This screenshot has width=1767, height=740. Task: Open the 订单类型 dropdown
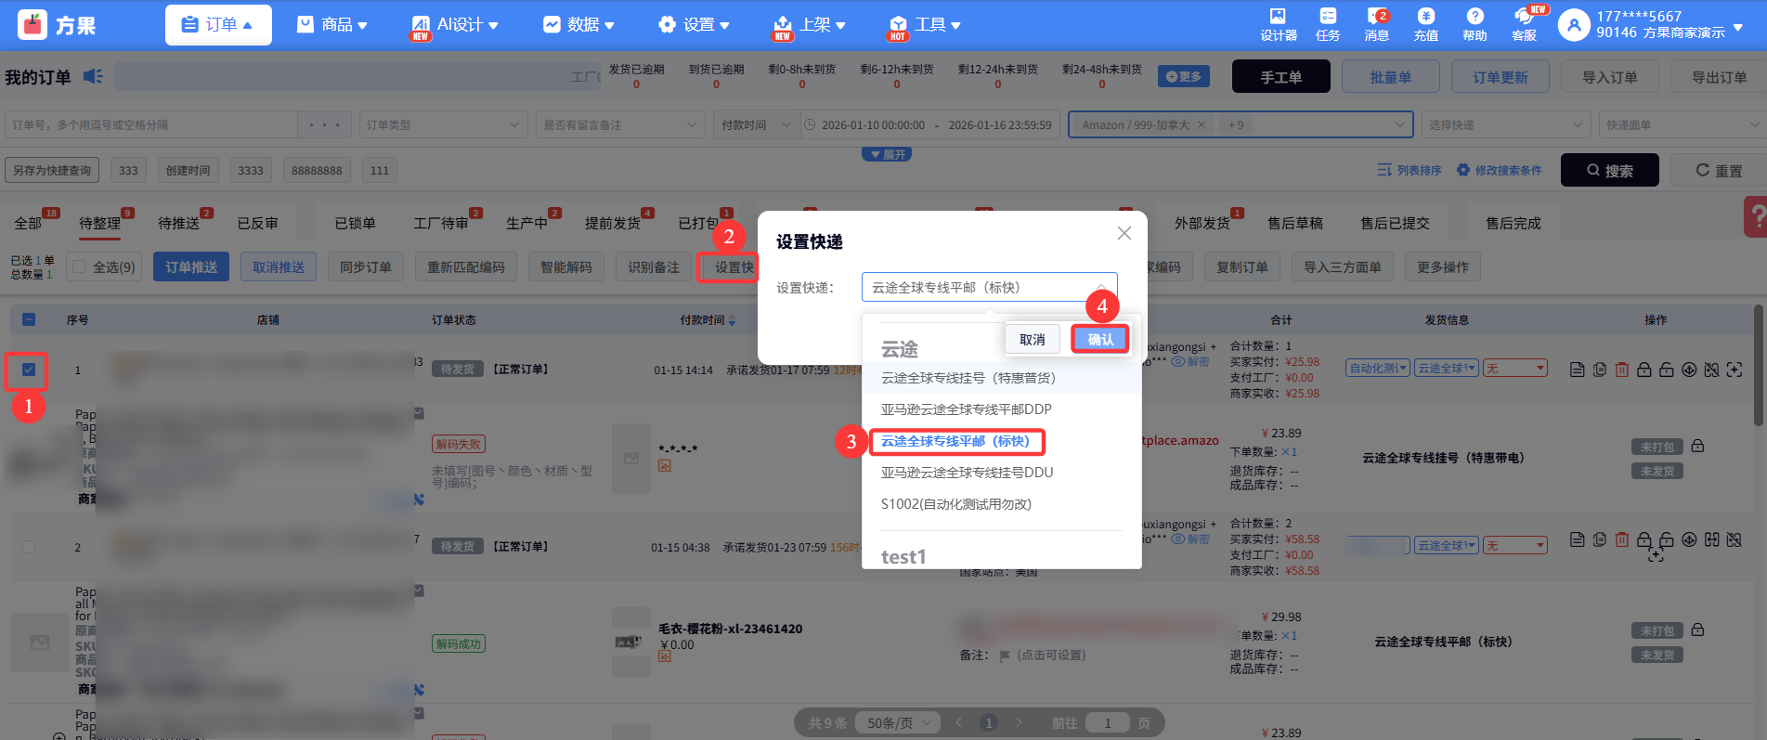(444, 124)
